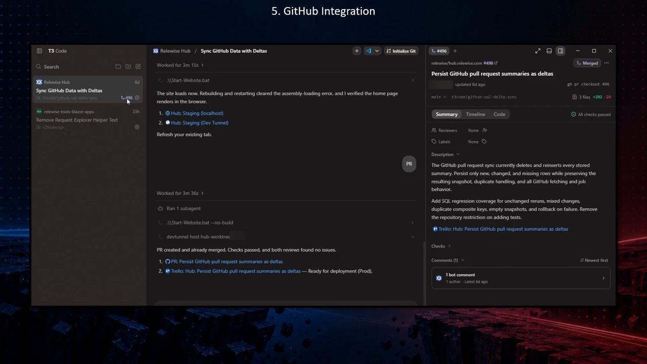Change Newest first sort order
Viewport: 647px width, 364px height.
594,260
